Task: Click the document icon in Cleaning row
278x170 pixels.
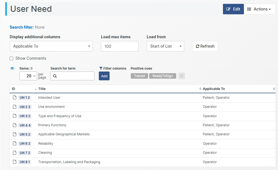Action: (15, 153)
